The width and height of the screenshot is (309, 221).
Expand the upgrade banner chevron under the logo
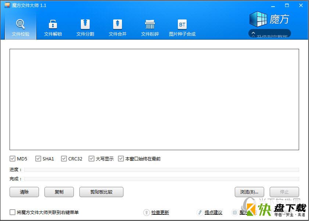pyautogui.click(x=253, y=34)
